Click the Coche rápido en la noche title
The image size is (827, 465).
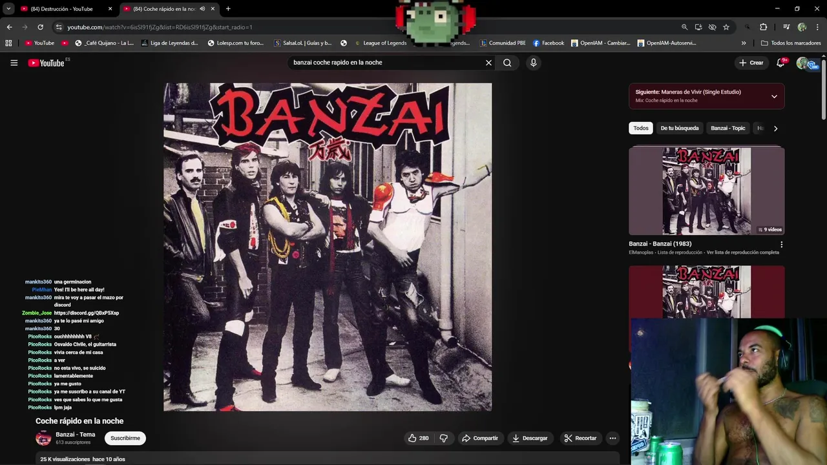pos(79,421)
